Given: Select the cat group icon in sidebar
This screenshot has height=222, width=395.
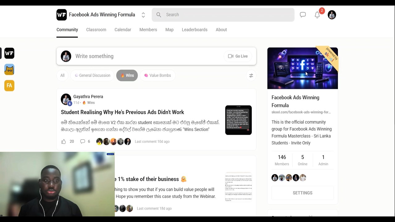Looking at the screenshot, I should click(9, 69).
